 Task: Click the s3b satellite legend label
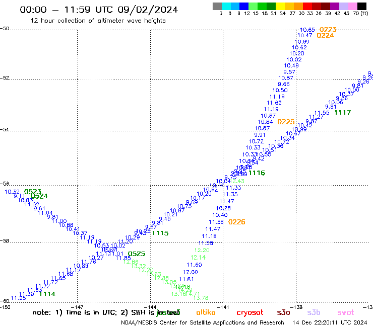click(314, 312)
